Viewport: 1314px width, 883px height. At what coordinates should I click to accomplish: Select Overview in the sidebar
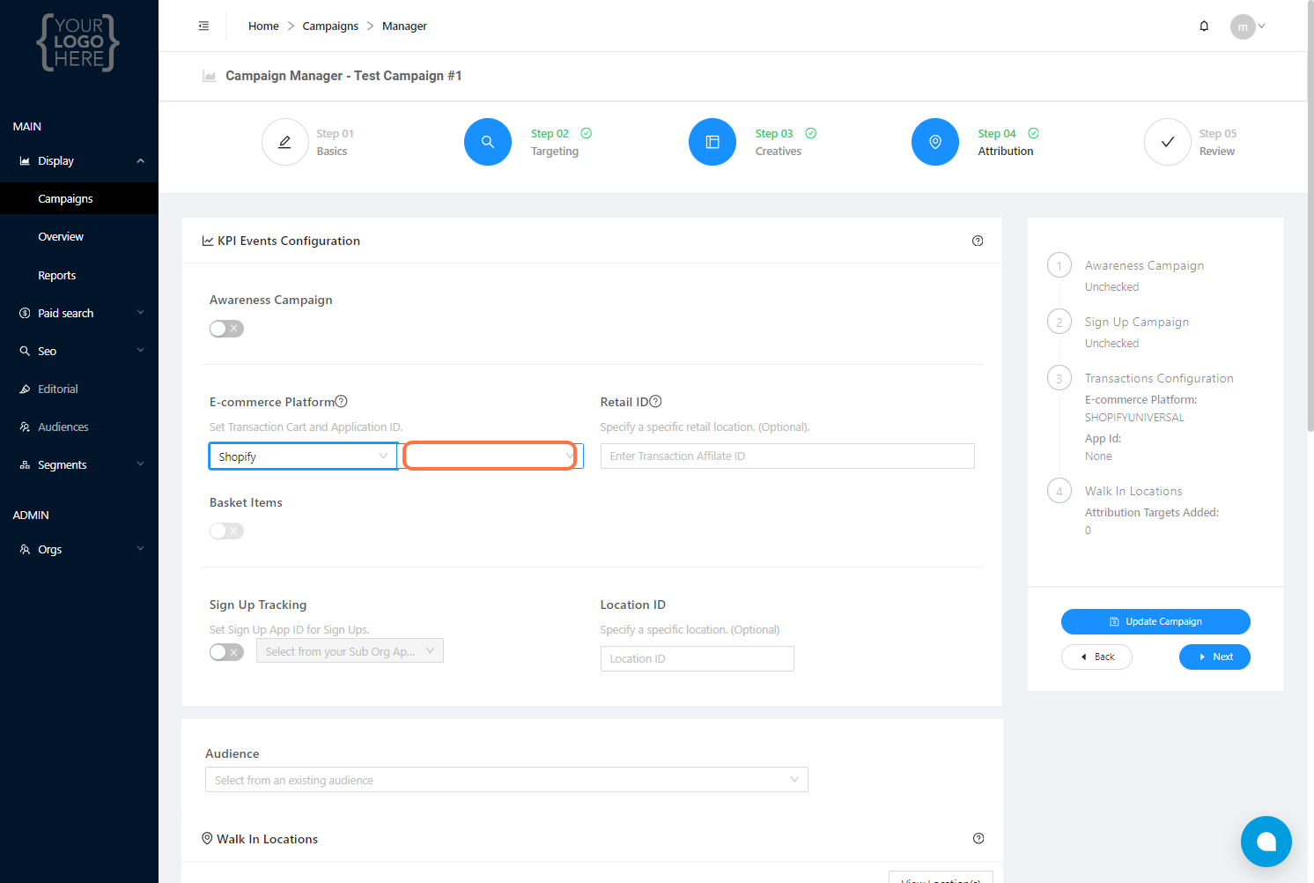coord(61,237)
